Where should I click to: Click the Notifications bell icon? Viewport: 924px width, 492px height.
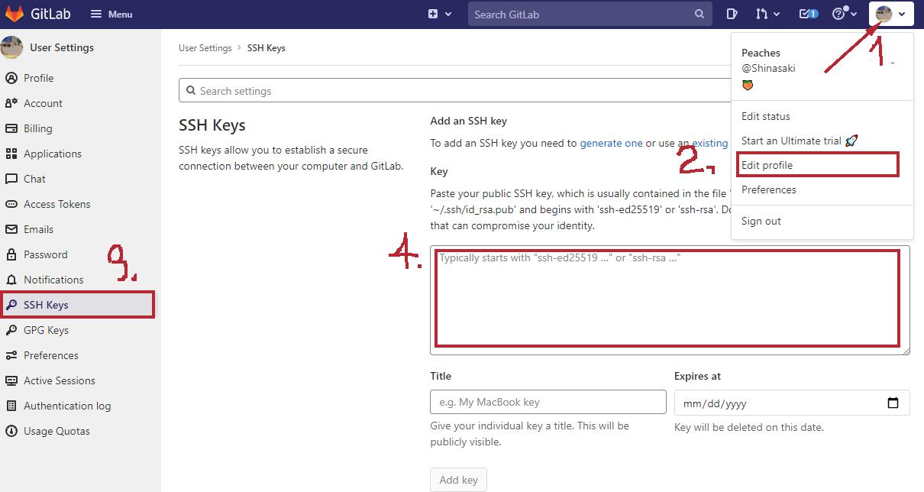11,280
